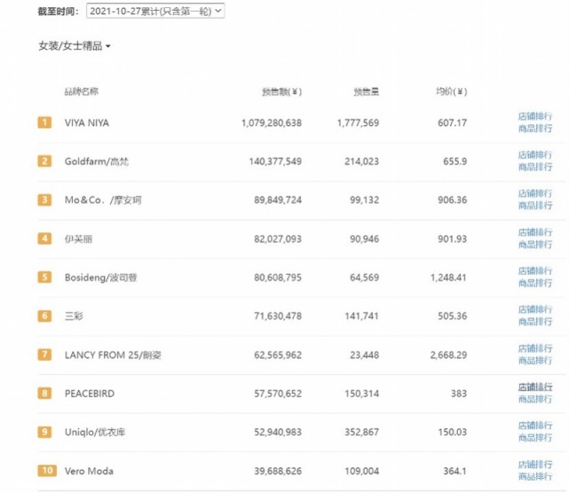Image resolution: width=569 pixels, height=493 pixels.
Task: Select brand name Uniqlo/优衣库
Action: click(x=95, y=432)
